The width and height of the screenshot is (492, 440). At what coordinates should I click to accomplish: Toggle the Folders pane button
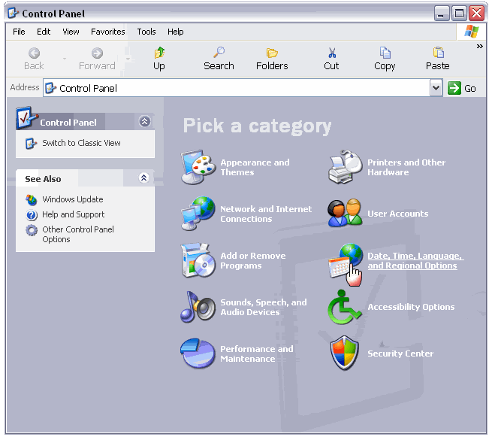272,59
